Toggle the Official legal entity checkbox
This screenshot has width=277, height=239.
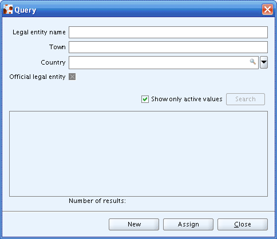click(72, 77)
